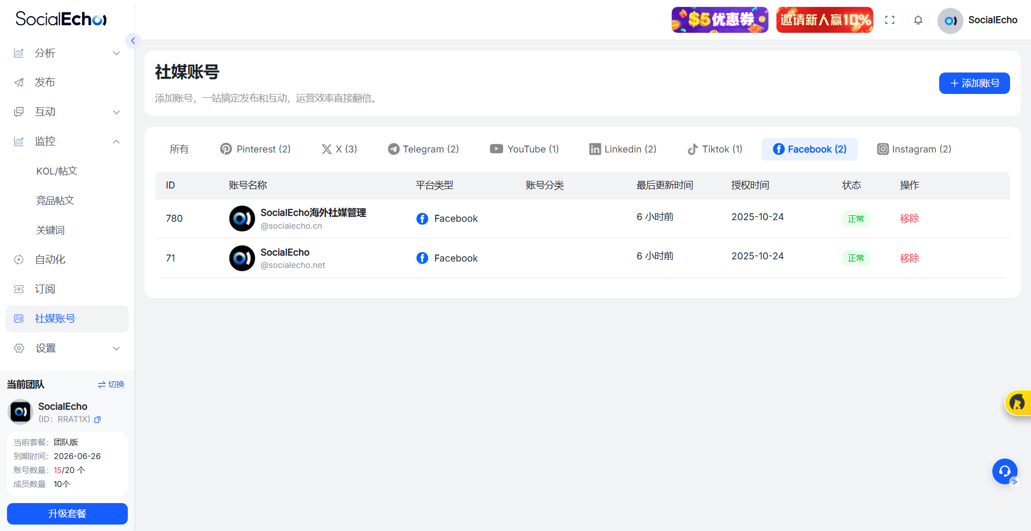The width and height of the screenshot is (1031, 531).
Task: Switch to the 所有 accounts tab
Action: (x=179, y=149)
